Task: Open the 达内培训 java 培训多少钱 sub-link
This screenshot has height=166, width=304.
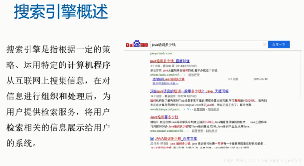Action: [x=168, y=79]
